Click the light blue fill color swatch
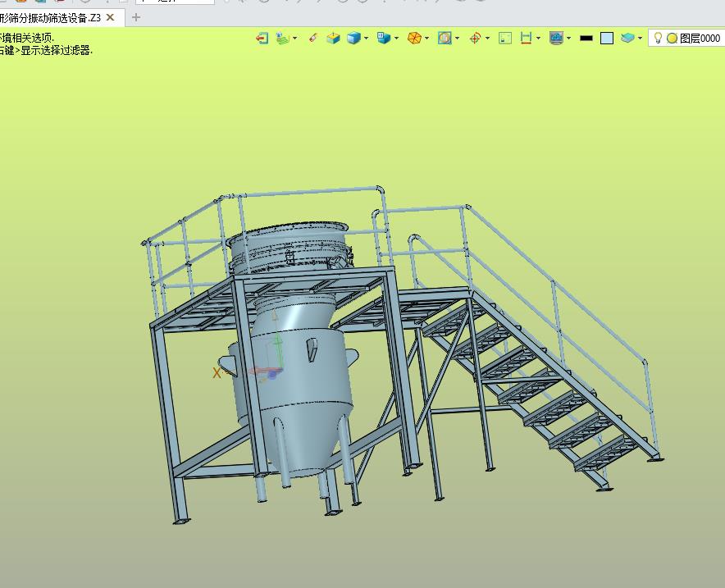This screenshot has height=588, width=725. (x=607, y=38)
